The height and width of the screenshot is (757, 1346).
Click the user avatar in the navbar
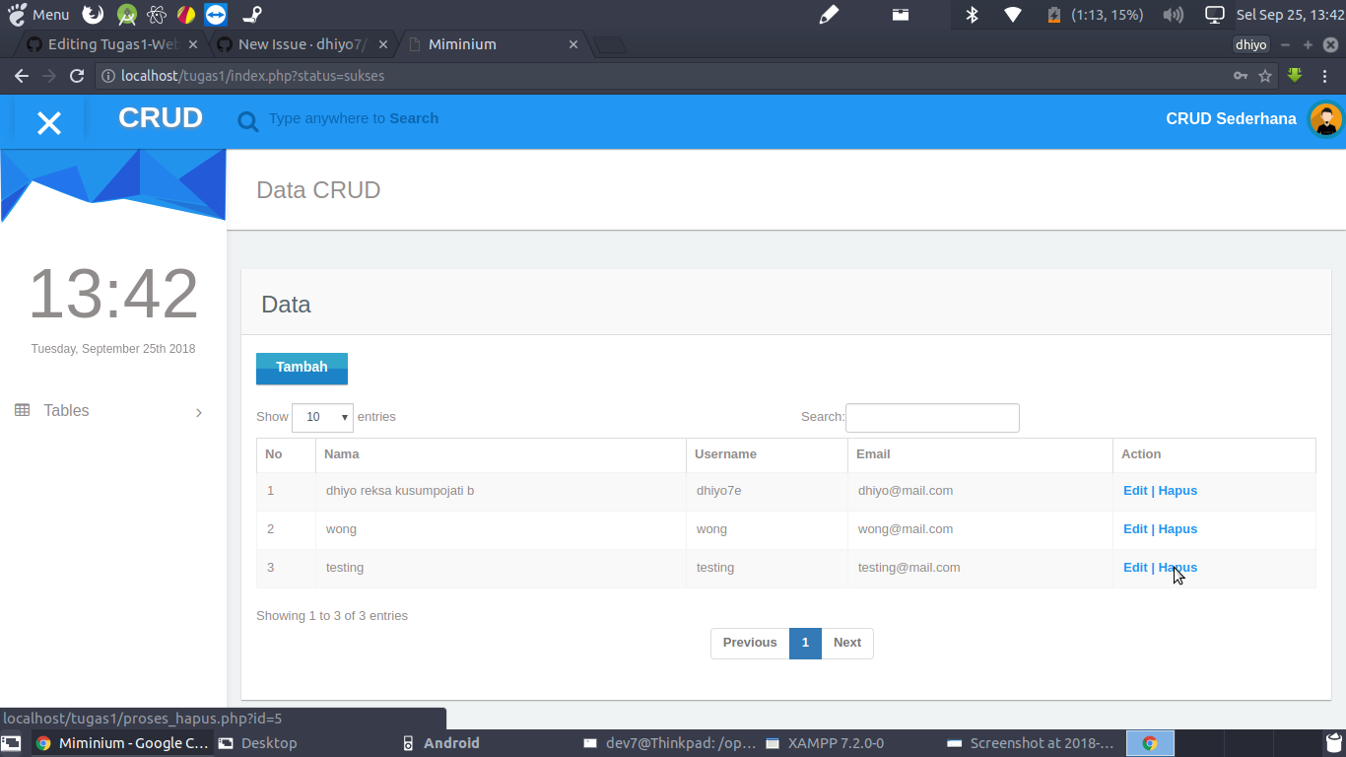click(1325, 119)
